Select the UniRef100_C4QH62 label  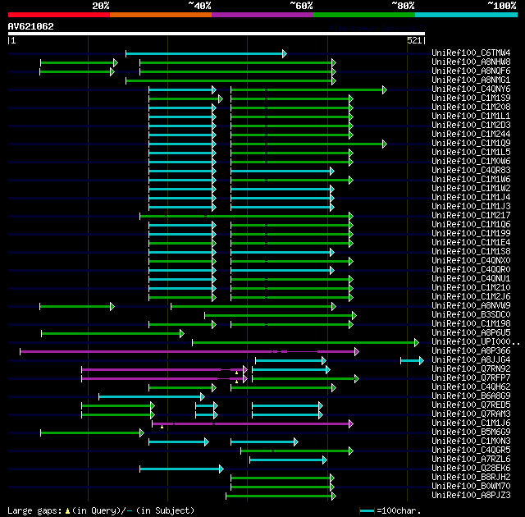pyautogui.click(x=471, y=387)
